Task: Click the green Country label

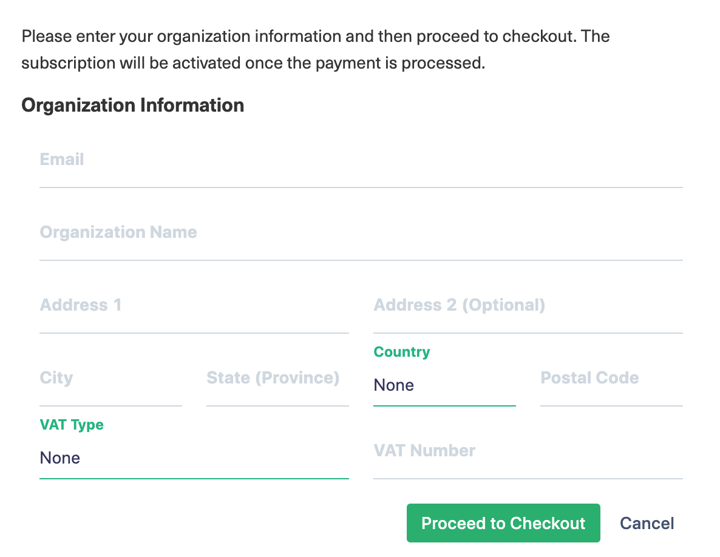Action: 401,352
